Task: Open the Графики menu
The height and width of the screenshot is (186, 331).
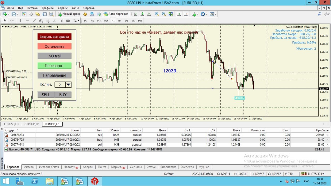Action: click(48, 8)
